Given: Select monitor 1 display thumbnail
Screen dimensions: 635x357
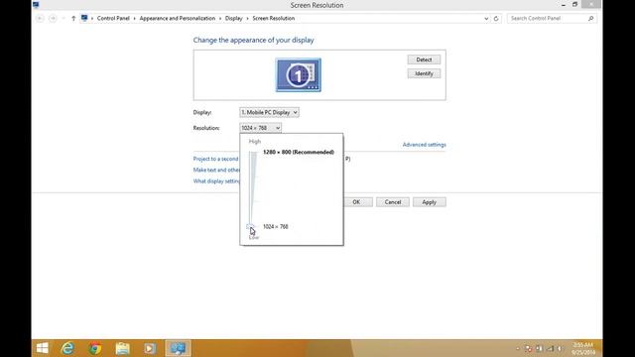Looking at the screenshot, I should point(299,75).
